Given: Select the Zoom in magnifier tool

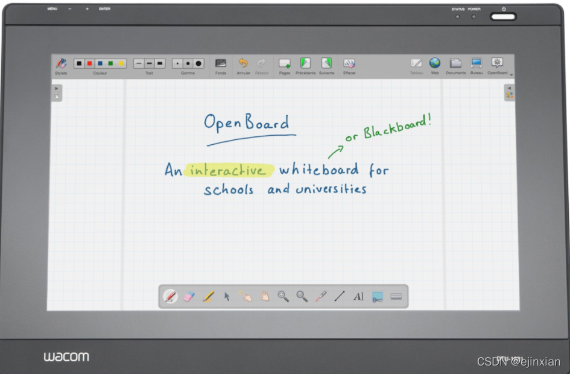Looking at the screenshot, I should [x=283, y=297].
